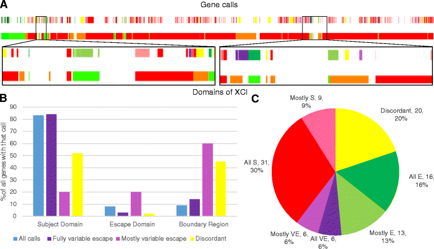The height and width of the screenshot is (249, 434).
Task: Click the Domains of XCI label
Action: [x=217, y=91]
